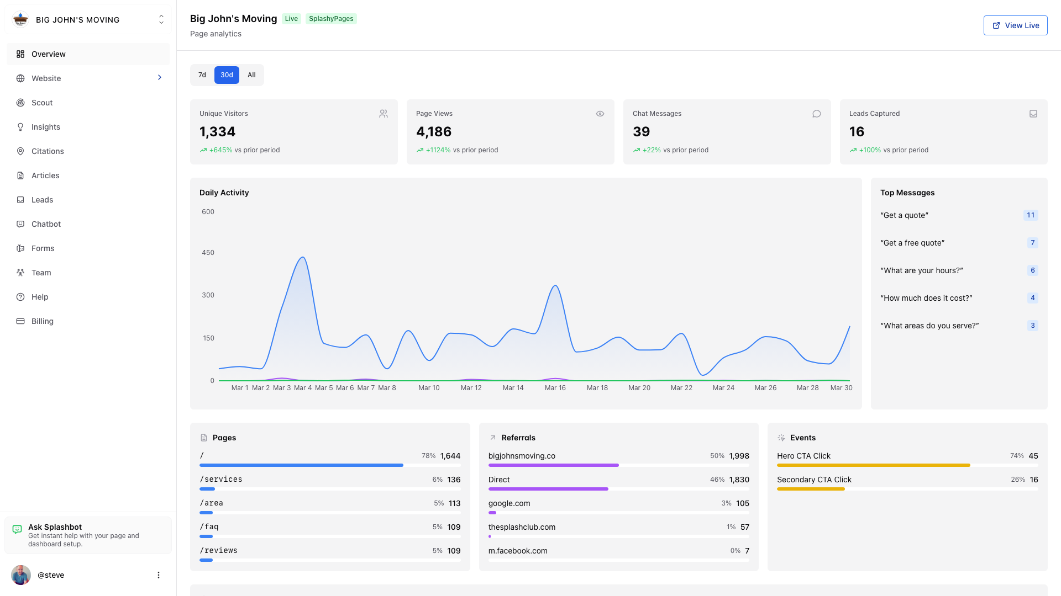Click the Citations sidebar icon
The width and height of the screenshot is (1061, 596).
coord(20,151)
